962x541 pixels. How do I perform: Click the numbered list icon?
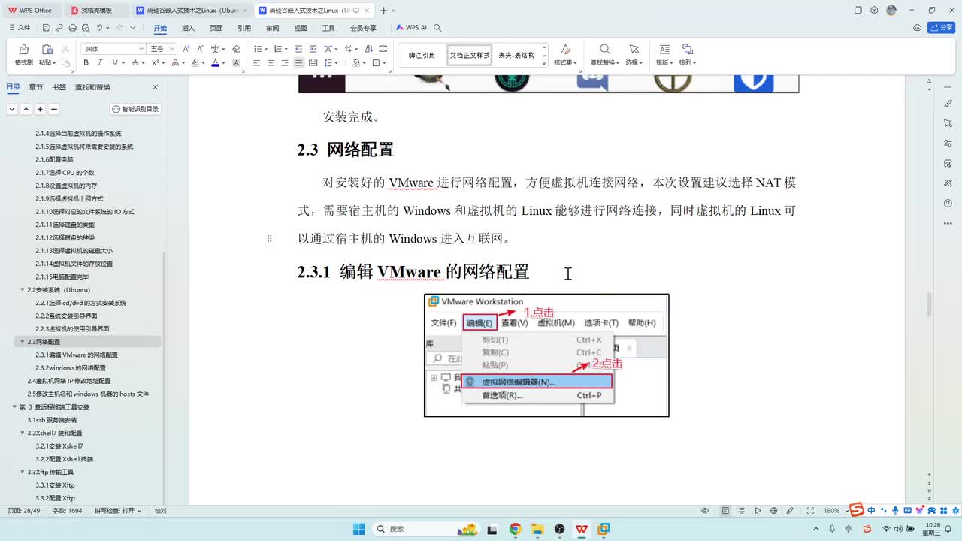click(279, 49)
